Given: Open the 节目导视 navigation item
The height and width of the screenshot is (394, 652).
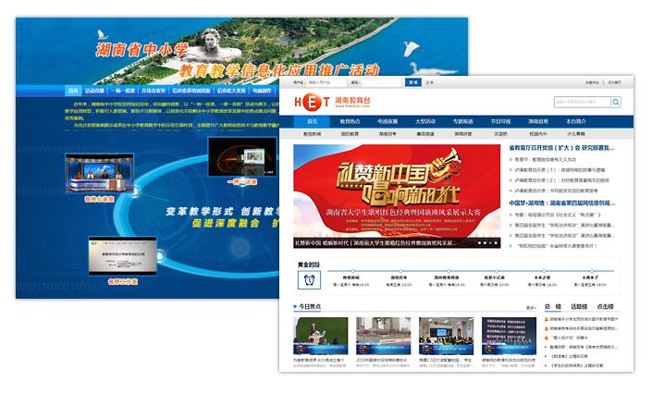Looking at the screenshot, I should coord(500,121).
